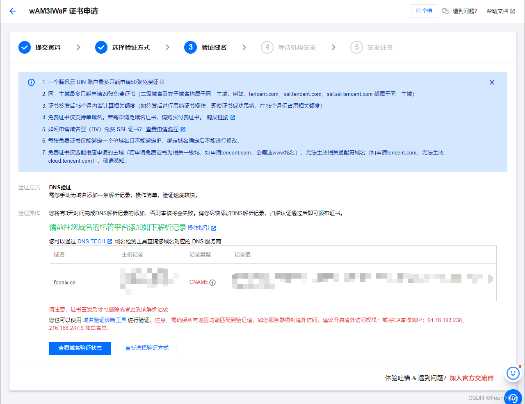This screenshot has height=404, width=525.
Task: Open the 遇到问题? chat icon
Action: pyautogui.click(x=445, y=11)
